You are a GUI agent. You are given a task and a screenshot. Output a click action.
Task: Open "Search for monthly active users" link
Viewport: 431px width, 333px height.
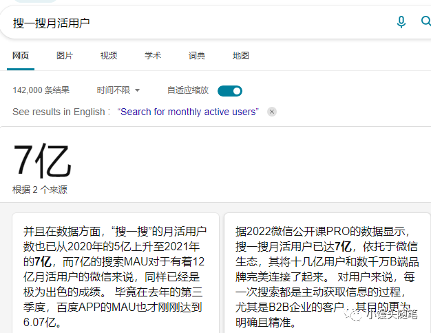pos(188,112)
